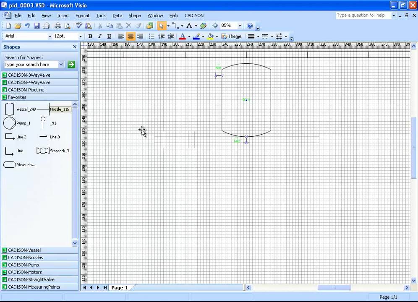Select the Stopcock_3 master shape
The image size is (418, 302).
[53, 151]
